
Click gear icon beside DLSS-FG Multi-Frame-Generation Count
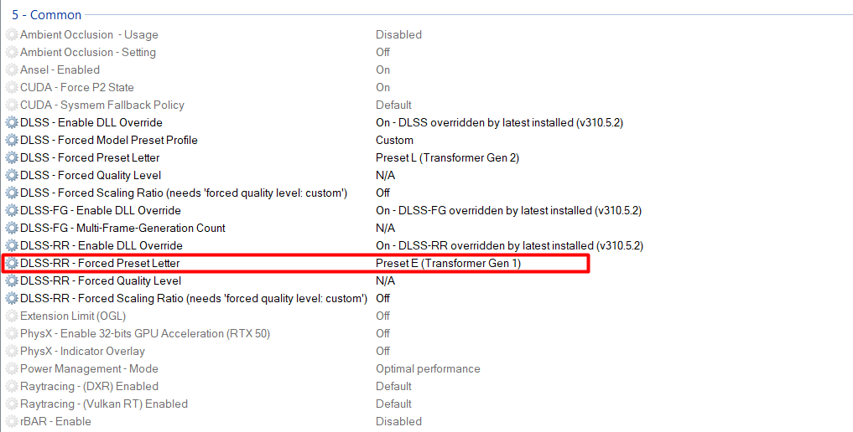click(x=12, y=229)
